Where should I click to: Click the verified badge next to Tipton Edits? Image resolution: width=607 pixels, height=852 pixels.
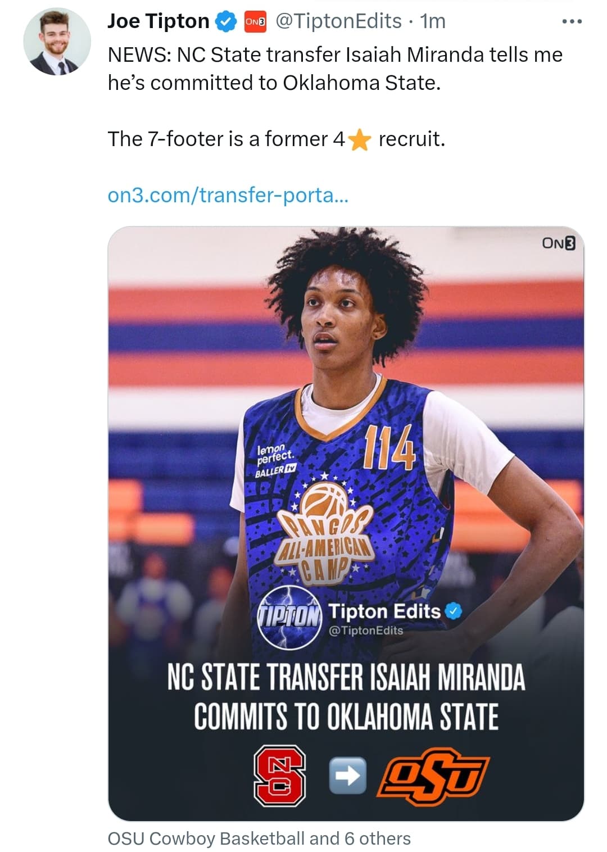pos(453,611)
